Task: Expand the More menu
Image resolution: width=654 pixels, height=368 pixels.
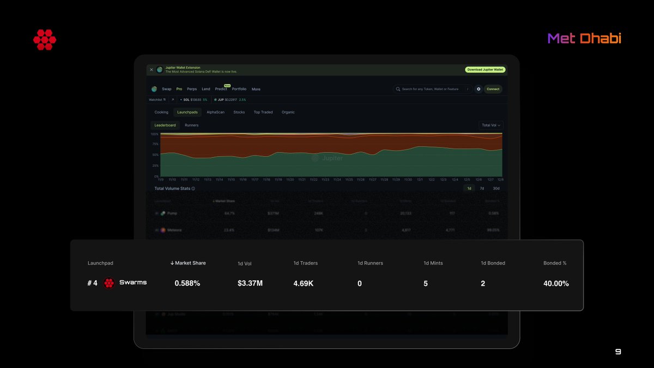Action: point(256,89)
